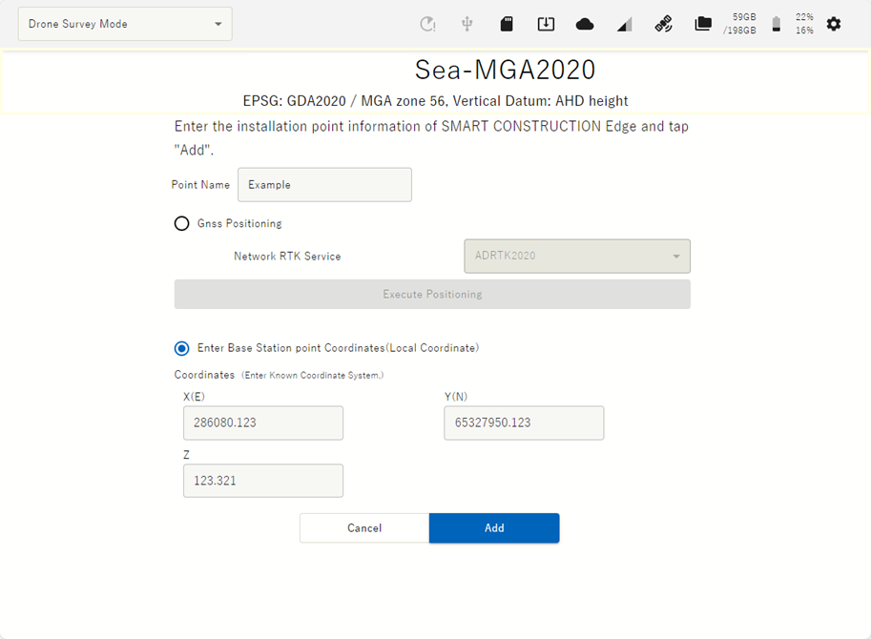Click the SD card icon
Screen dimensions: 871x639
(x=507, y=24)
